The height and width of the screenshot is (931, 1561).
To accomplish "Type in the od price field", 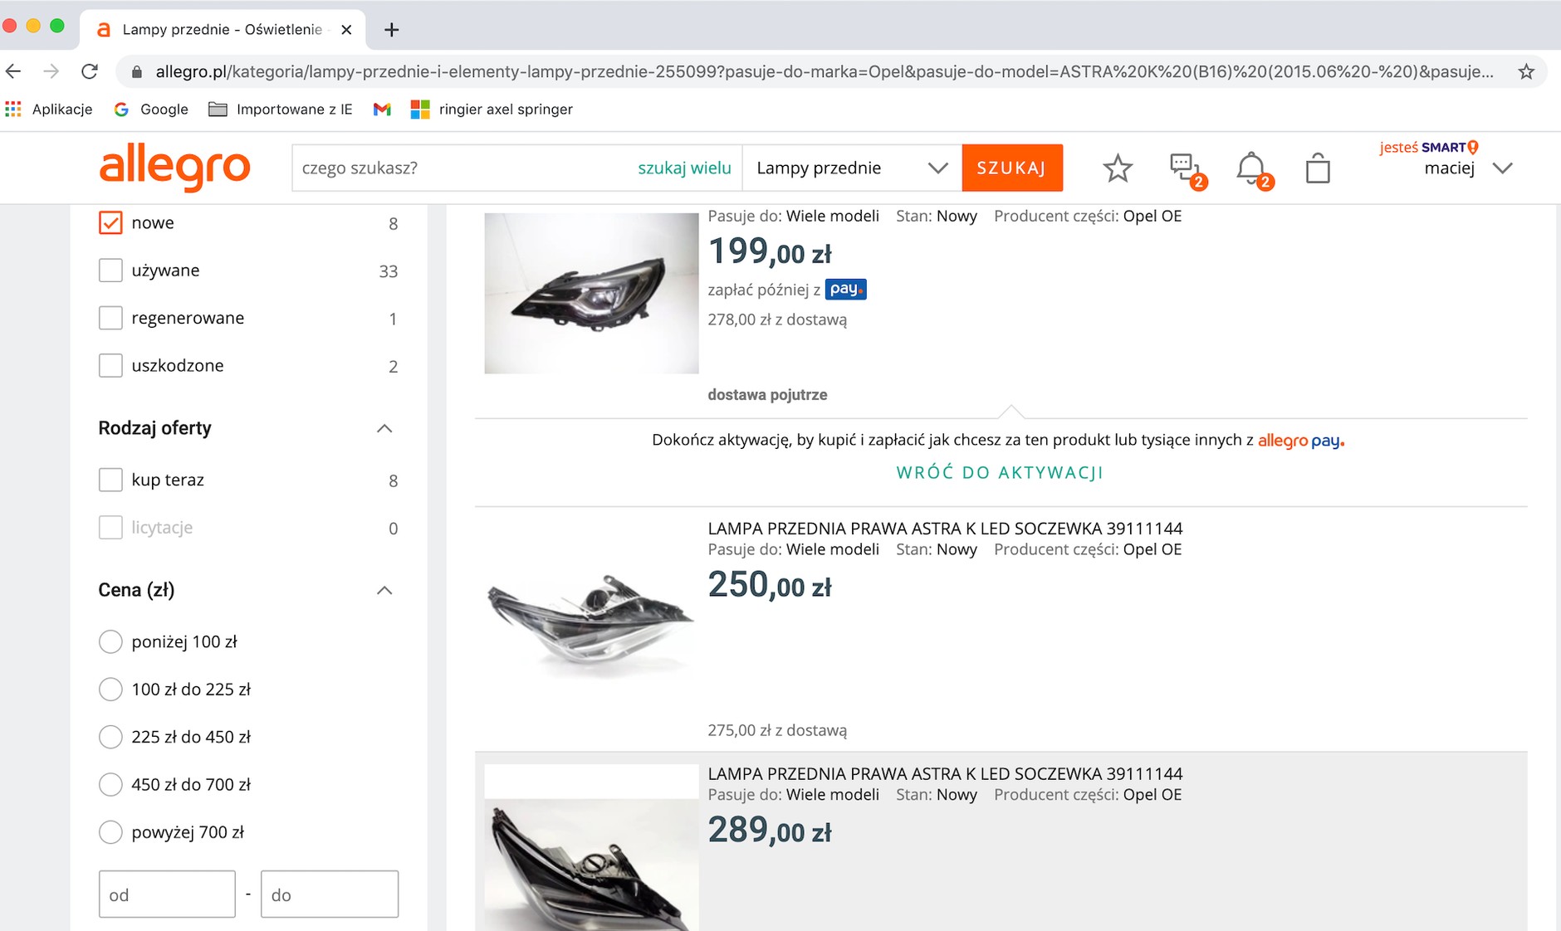I will 166,894.
